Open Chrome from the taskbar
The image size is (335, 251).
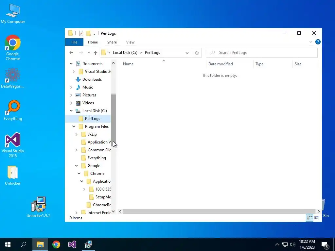[x=56, y=244]
